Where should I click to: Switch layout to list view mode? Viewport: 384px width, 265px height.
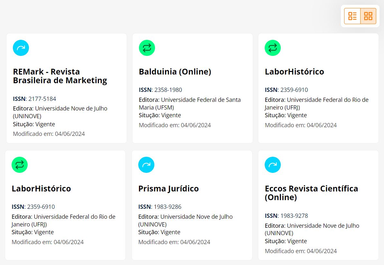pos(352,16)
